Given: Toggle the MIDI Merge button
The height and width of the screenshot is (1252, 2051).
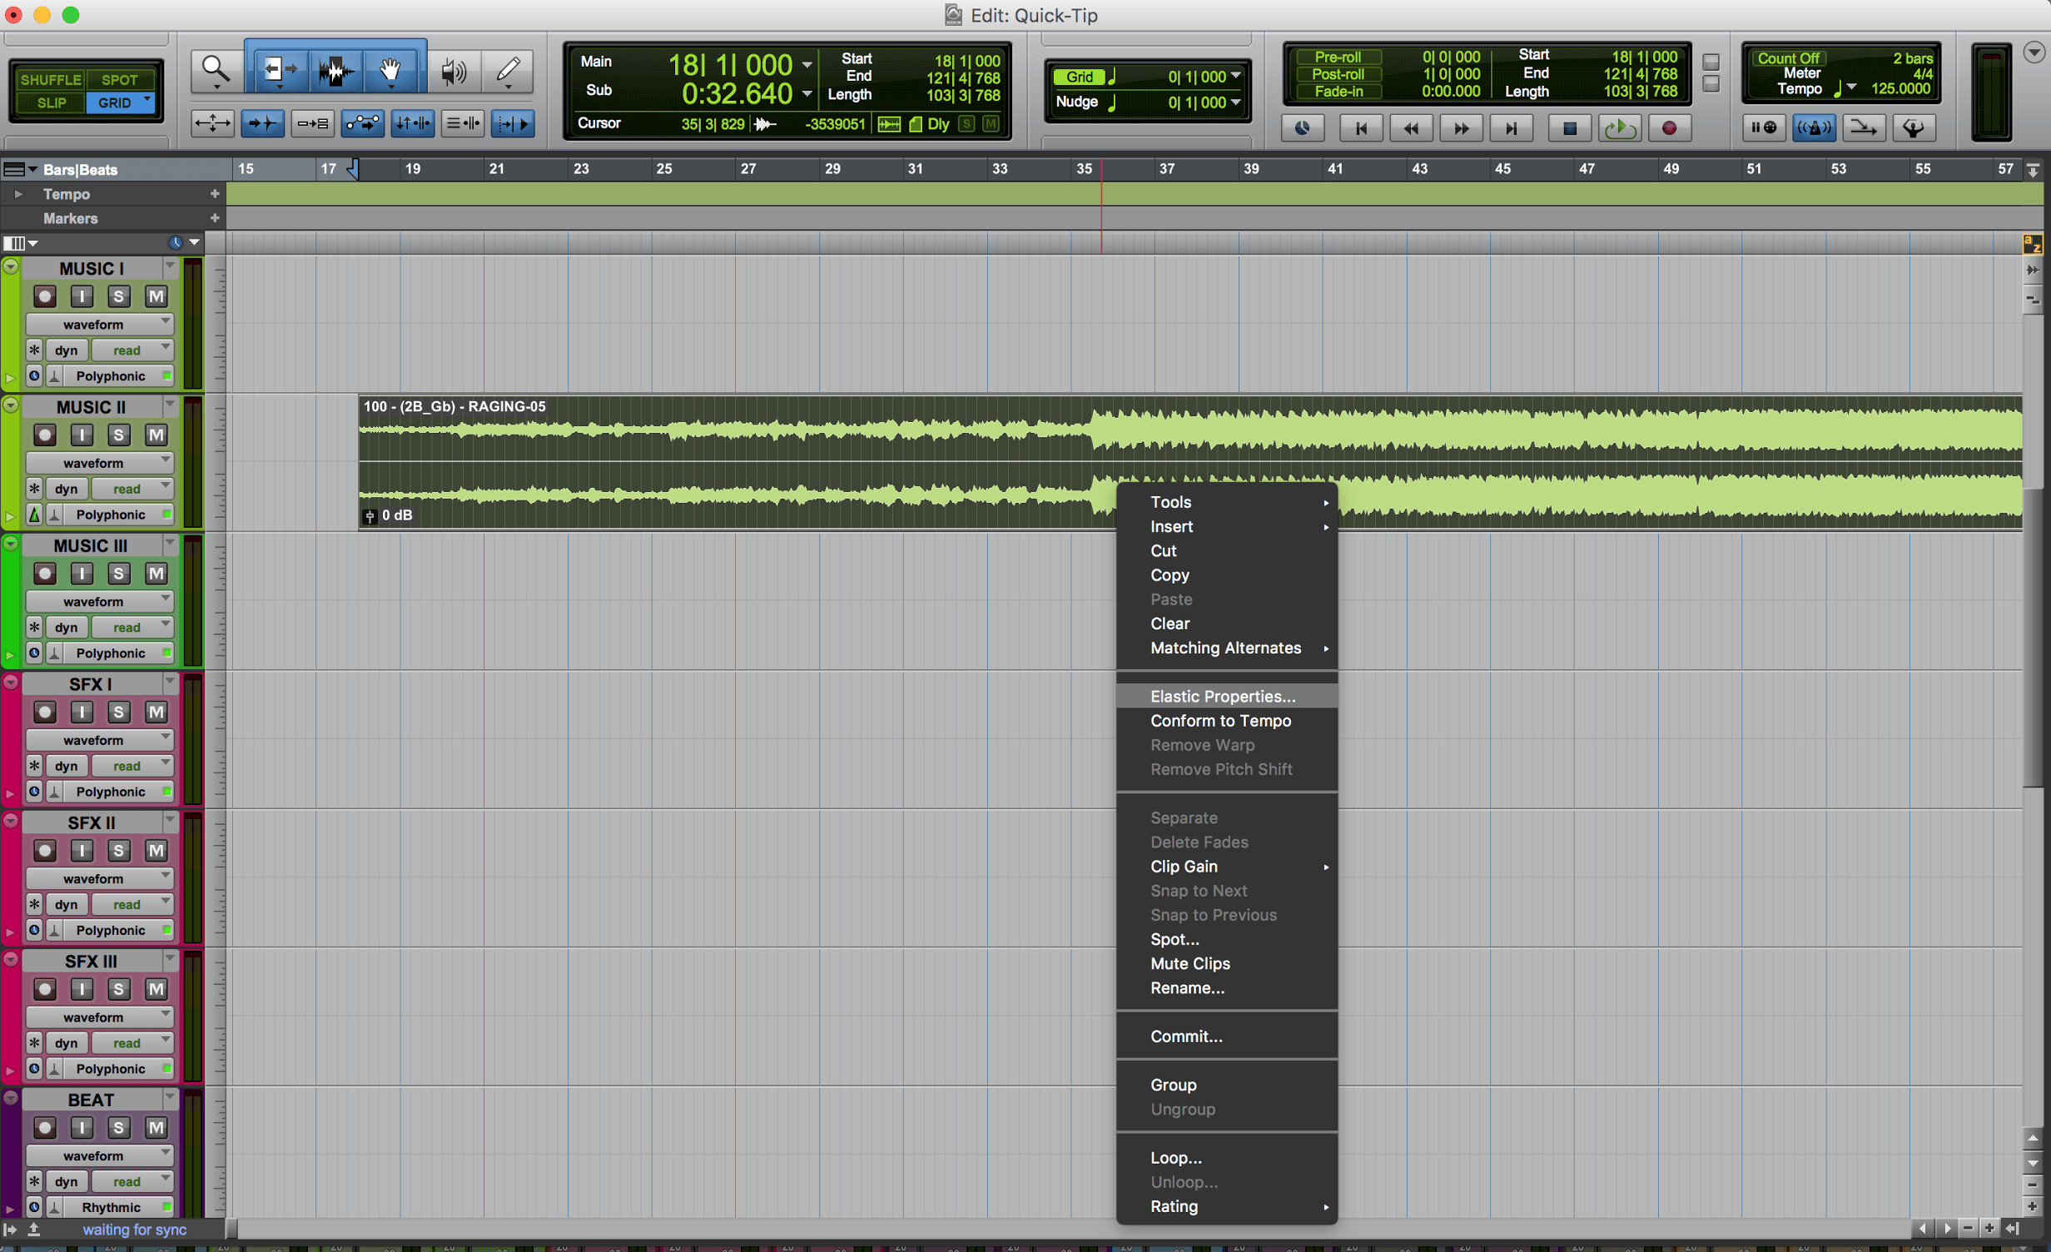Looking at the screenshot, I should (x=1863, y=127).
